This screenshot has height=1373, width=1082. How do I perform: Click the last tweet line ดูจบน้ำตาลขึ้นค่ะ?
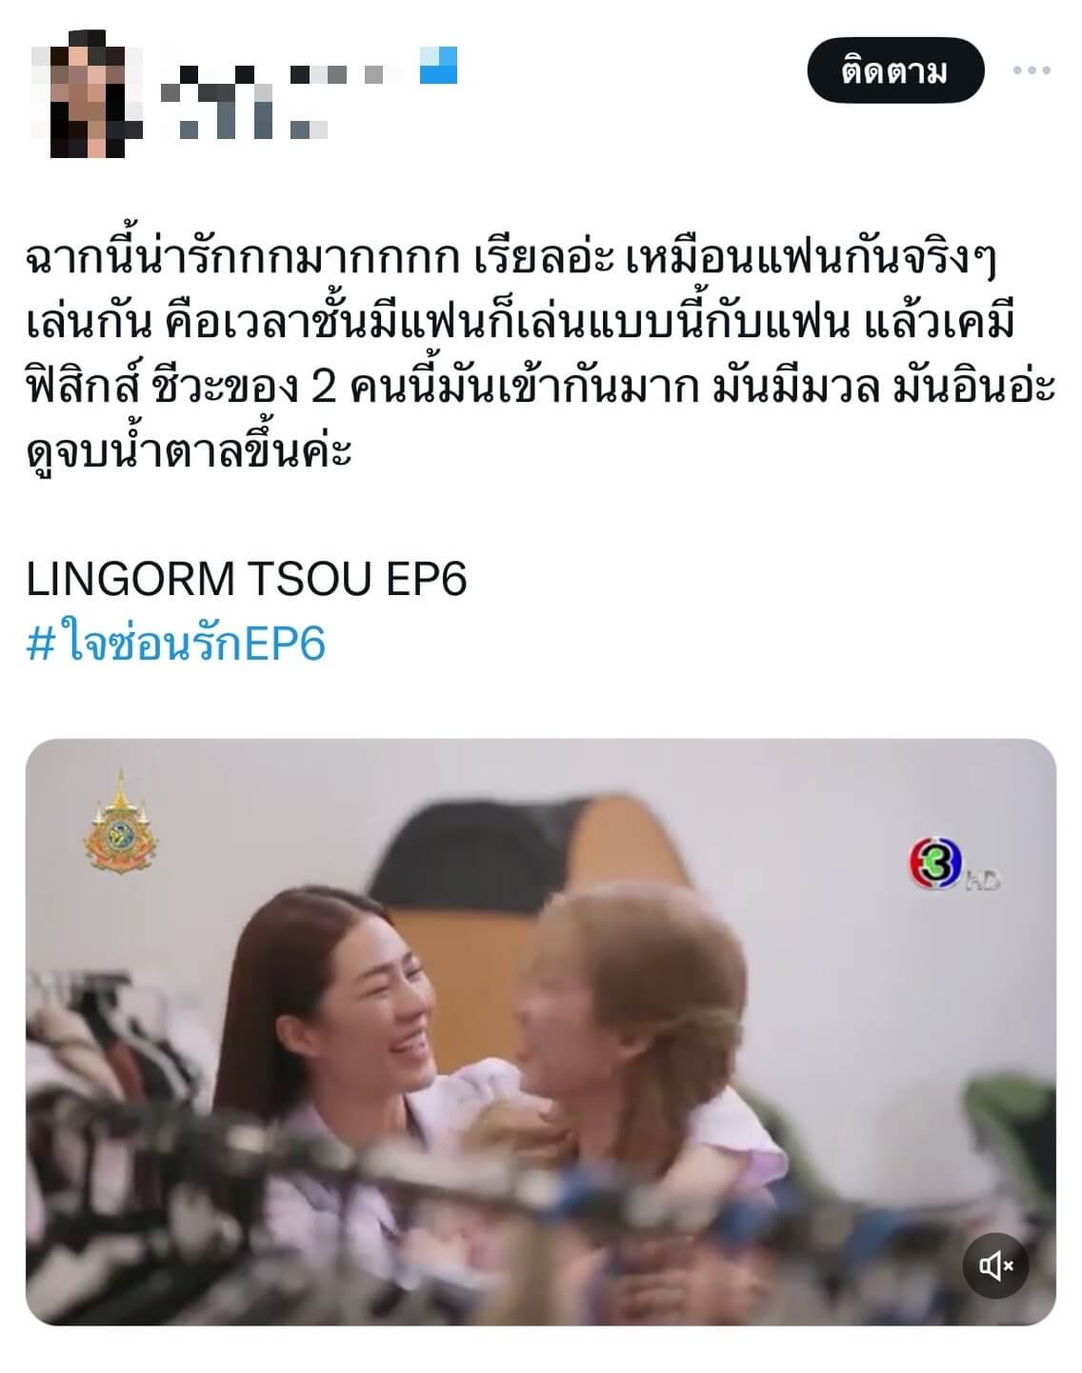[190, 451]
